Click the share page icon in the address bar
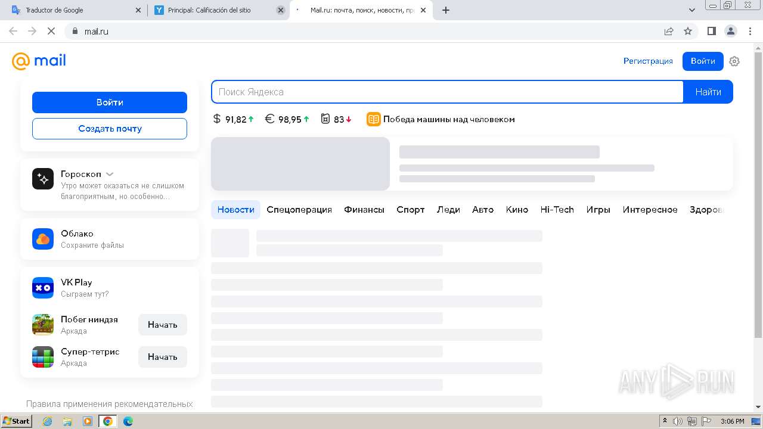 tap(669, 31)
